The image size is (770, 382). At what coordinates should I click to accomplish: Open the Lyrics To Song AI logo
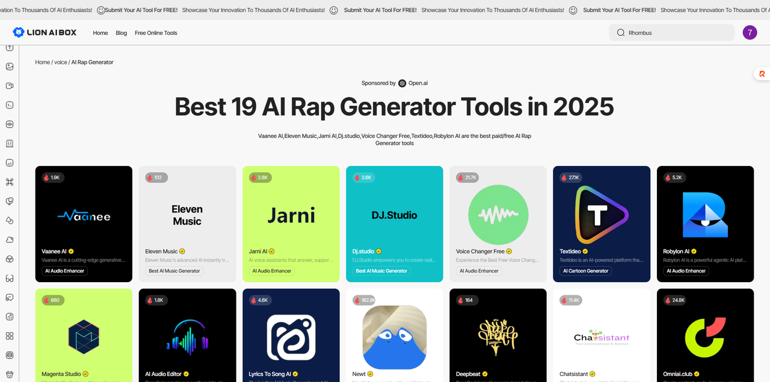pyautogui.click(x=291, y=337)
